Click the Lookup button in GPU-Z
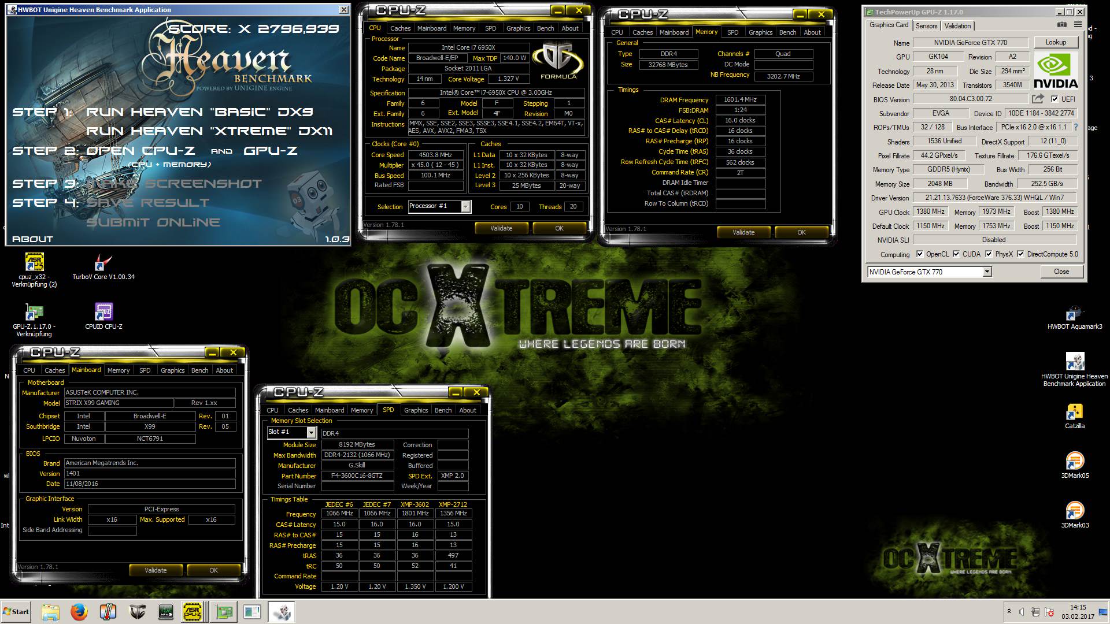The height and width of the screenshot is (624, 1110). coord(1056,42)
